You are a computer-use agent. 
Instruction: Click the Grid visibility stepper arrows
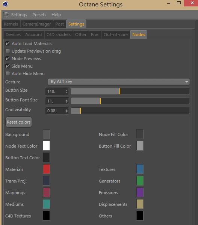click(67, 111)
